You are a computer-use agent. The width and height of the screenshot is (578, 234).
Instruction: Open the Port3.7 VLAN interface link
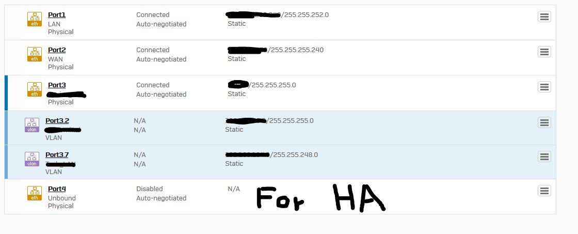click(x=57, y=154)
